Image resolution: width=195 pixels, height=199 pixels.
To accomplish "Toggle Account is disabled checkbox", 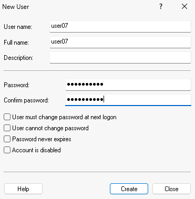I will point(7,150).
